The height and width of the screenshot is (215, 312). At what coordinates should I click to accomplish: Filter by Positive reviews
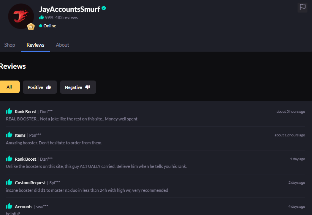click(x=40, y=87)
